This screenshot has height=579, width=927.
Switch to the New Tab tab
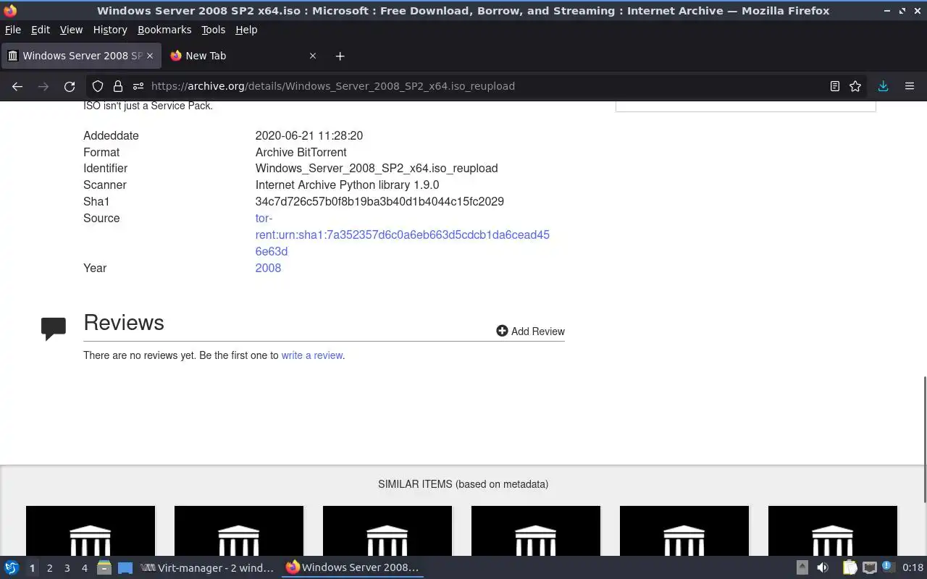point(243,56)
